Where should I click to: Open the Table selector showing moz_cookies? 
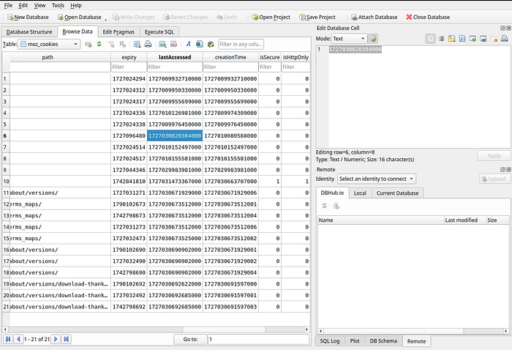point(49,44)
